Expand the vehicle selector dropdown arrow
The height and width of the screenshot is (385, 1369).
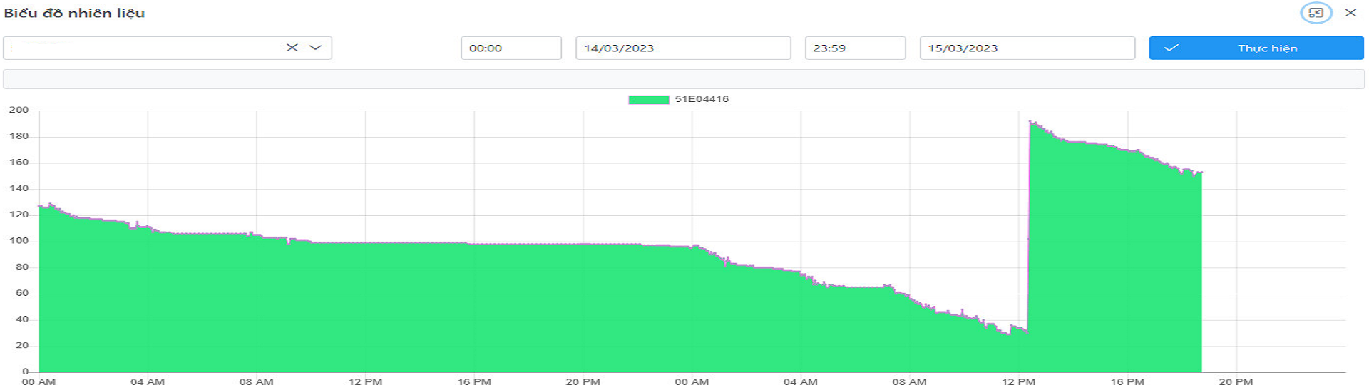point(315,48)
